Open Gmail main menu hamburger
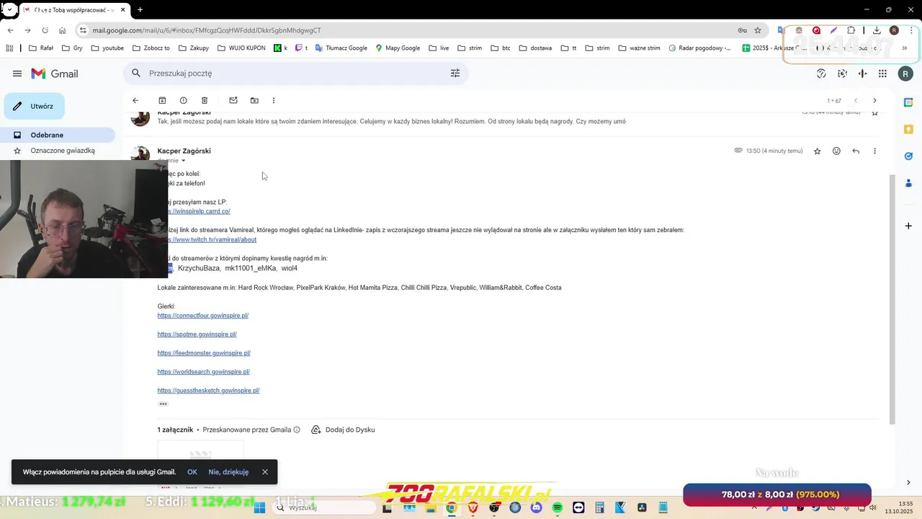Viewport: 922px width, 519px height. (x=17, y=74)
